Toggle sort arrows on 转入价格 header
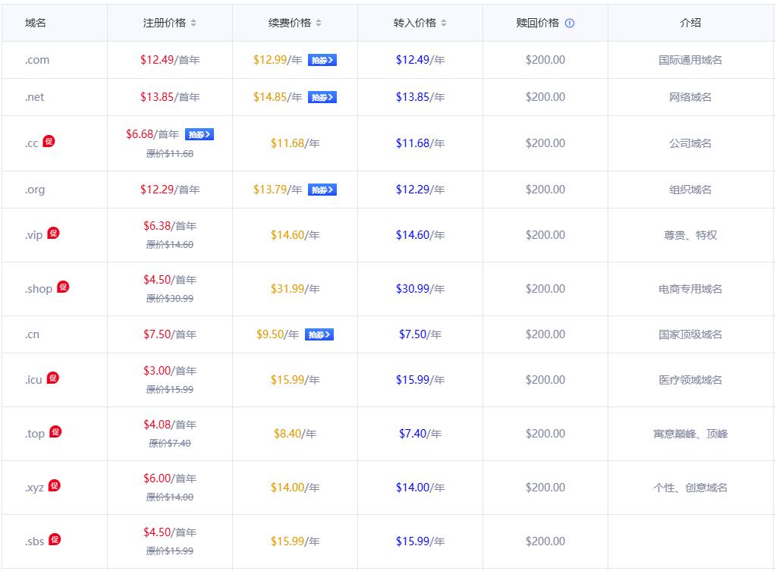This screenshot has width=776, height=571. [x=444, y=23]
